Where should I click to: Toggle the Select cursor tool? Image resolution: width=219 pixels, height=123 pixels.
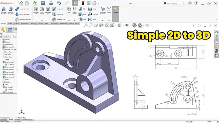pyautogui.click(x=75, y=3)
